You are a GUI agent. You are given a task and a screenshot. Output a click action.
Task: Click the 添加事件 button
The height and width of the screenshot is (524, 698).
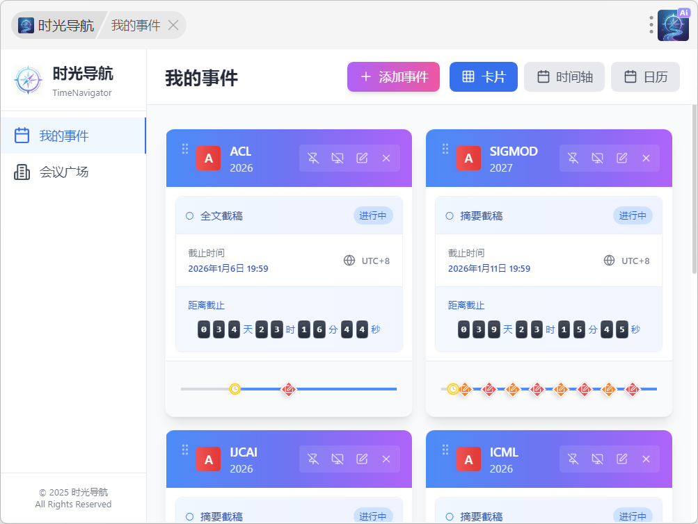393,77
